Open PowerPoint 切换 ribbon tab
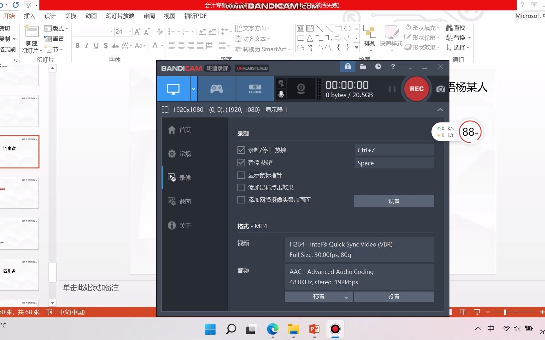The width and height of the screenshot is (545, 340). 71,16
